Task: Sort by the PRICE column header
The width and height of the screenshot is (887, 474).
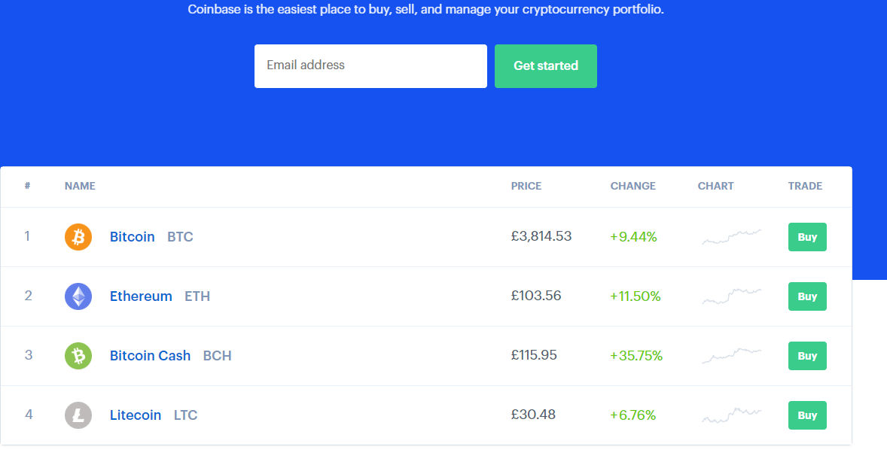Action: click(526, 186)
